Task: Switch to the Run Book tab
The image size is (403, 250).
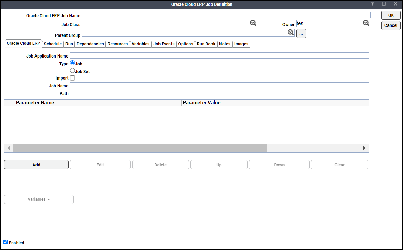Action: tap(206, 44)
